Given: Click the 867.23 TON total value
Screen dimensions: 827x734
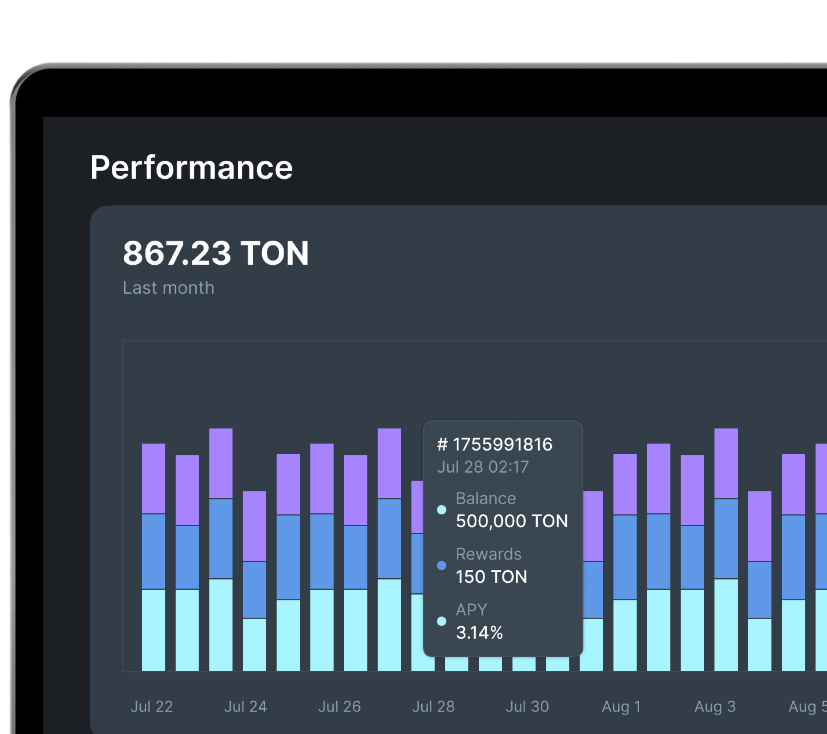Looking at the screenshot, I should 216,254.
